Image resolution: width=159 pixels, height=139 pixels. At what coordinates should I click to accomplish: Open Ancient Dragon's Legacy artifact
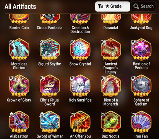coord(111,50)
